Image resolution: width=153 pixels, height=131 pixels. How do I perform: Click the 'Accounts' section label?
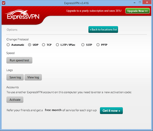coord(12,87)
